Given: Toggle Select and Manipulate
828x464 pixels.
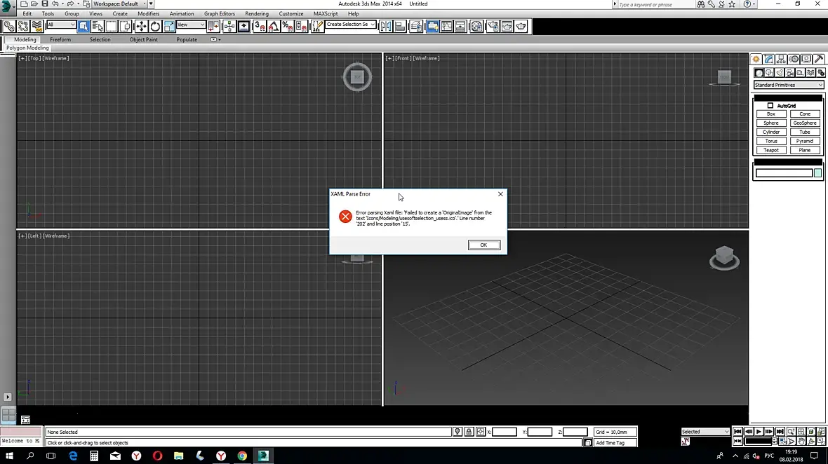Looking at the screenshot, I should (229, 27).
